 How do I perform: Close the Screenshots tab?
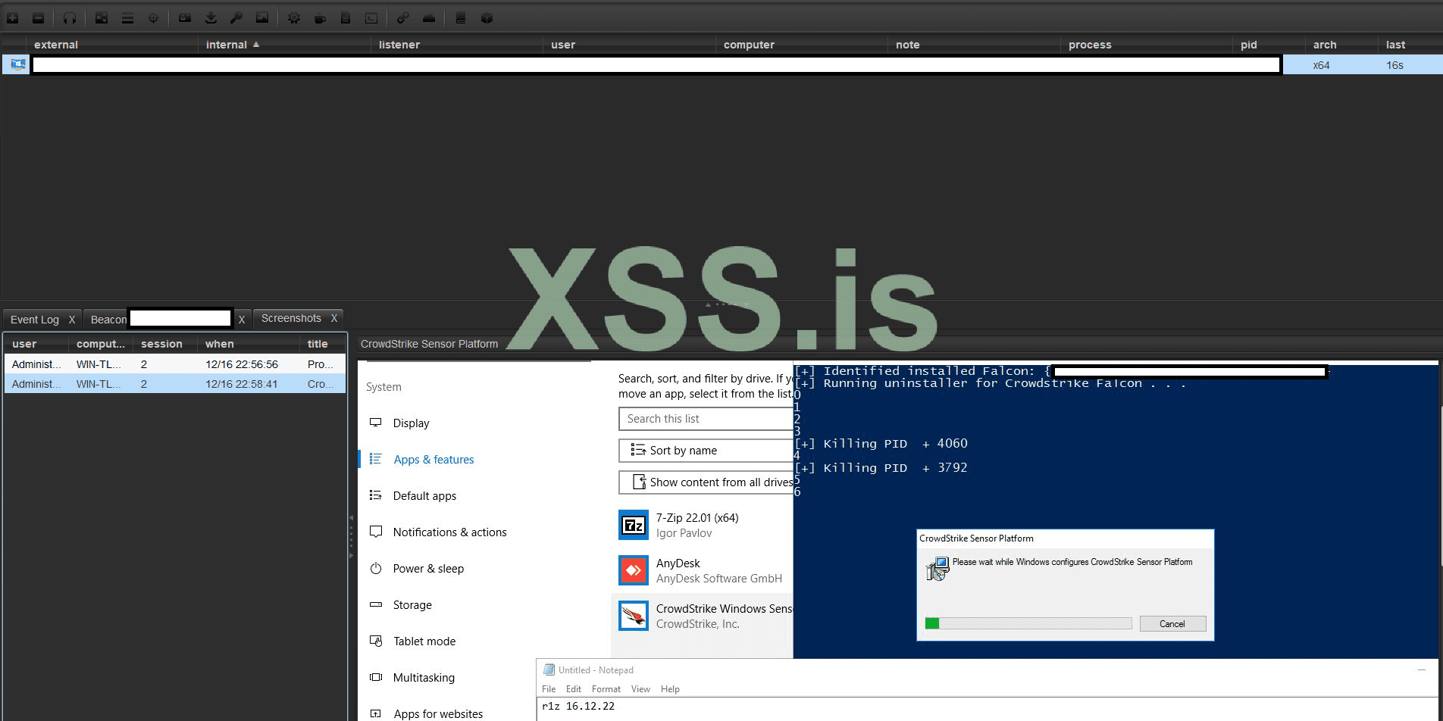pyautogui.click(x=333, y=318)
